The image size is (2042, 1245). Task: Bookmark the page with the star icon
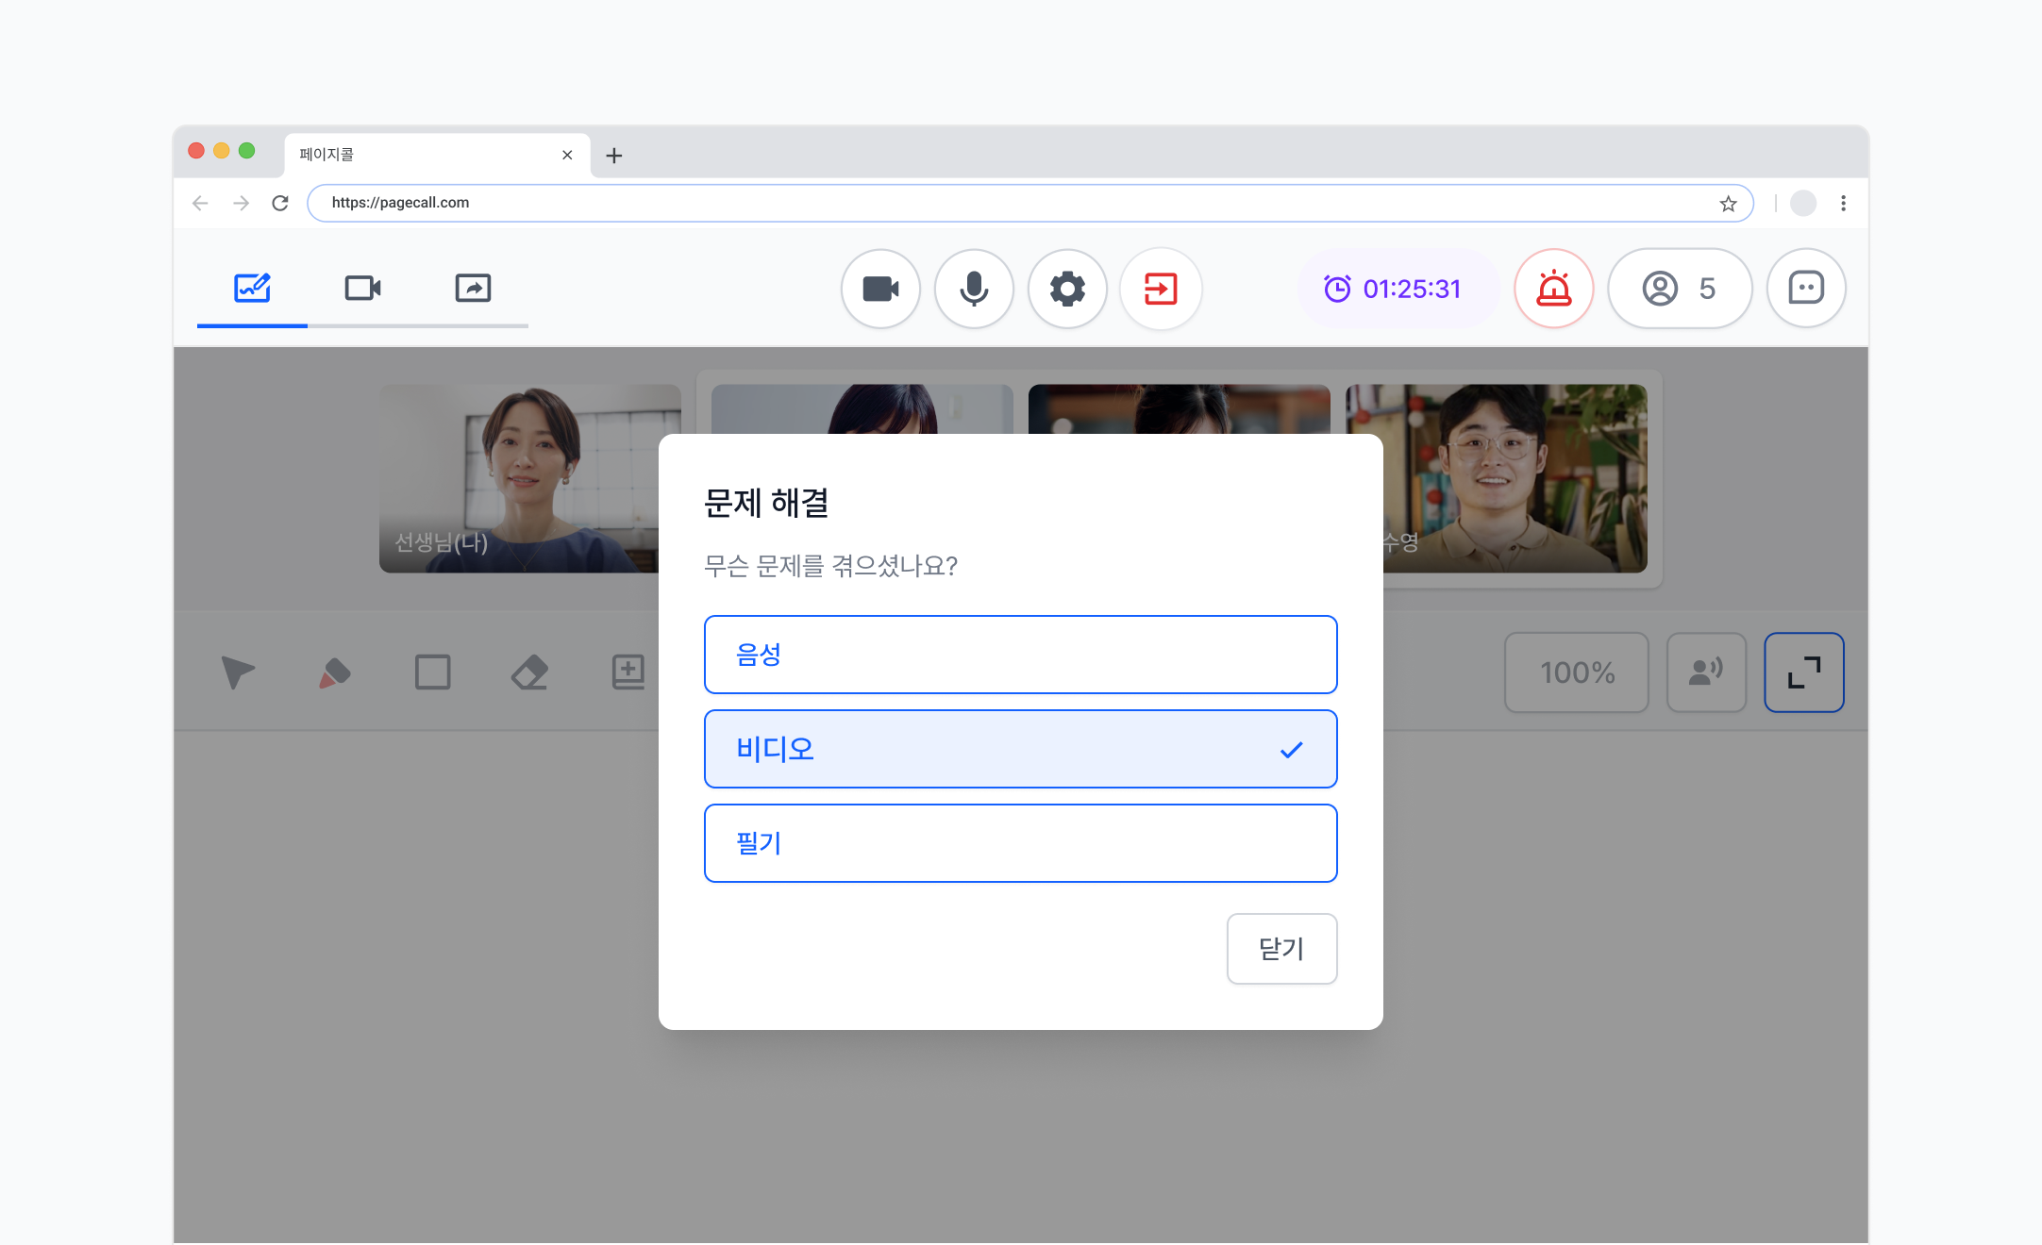pos(1728,204)
